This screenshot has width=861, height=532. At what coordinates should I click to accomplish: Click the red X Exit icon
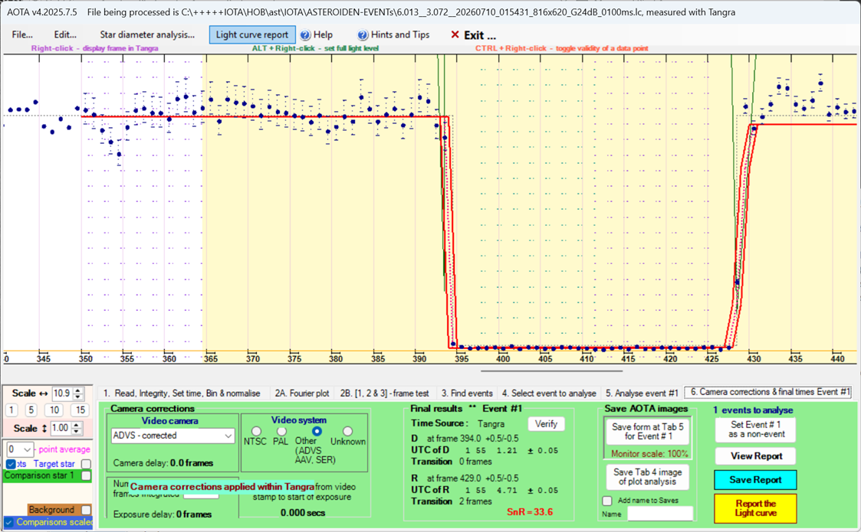click(x=455, y=34)
